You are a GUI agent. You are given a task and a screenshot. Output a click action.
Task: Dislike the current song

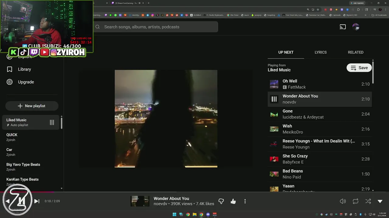click(x=221, y=201)
